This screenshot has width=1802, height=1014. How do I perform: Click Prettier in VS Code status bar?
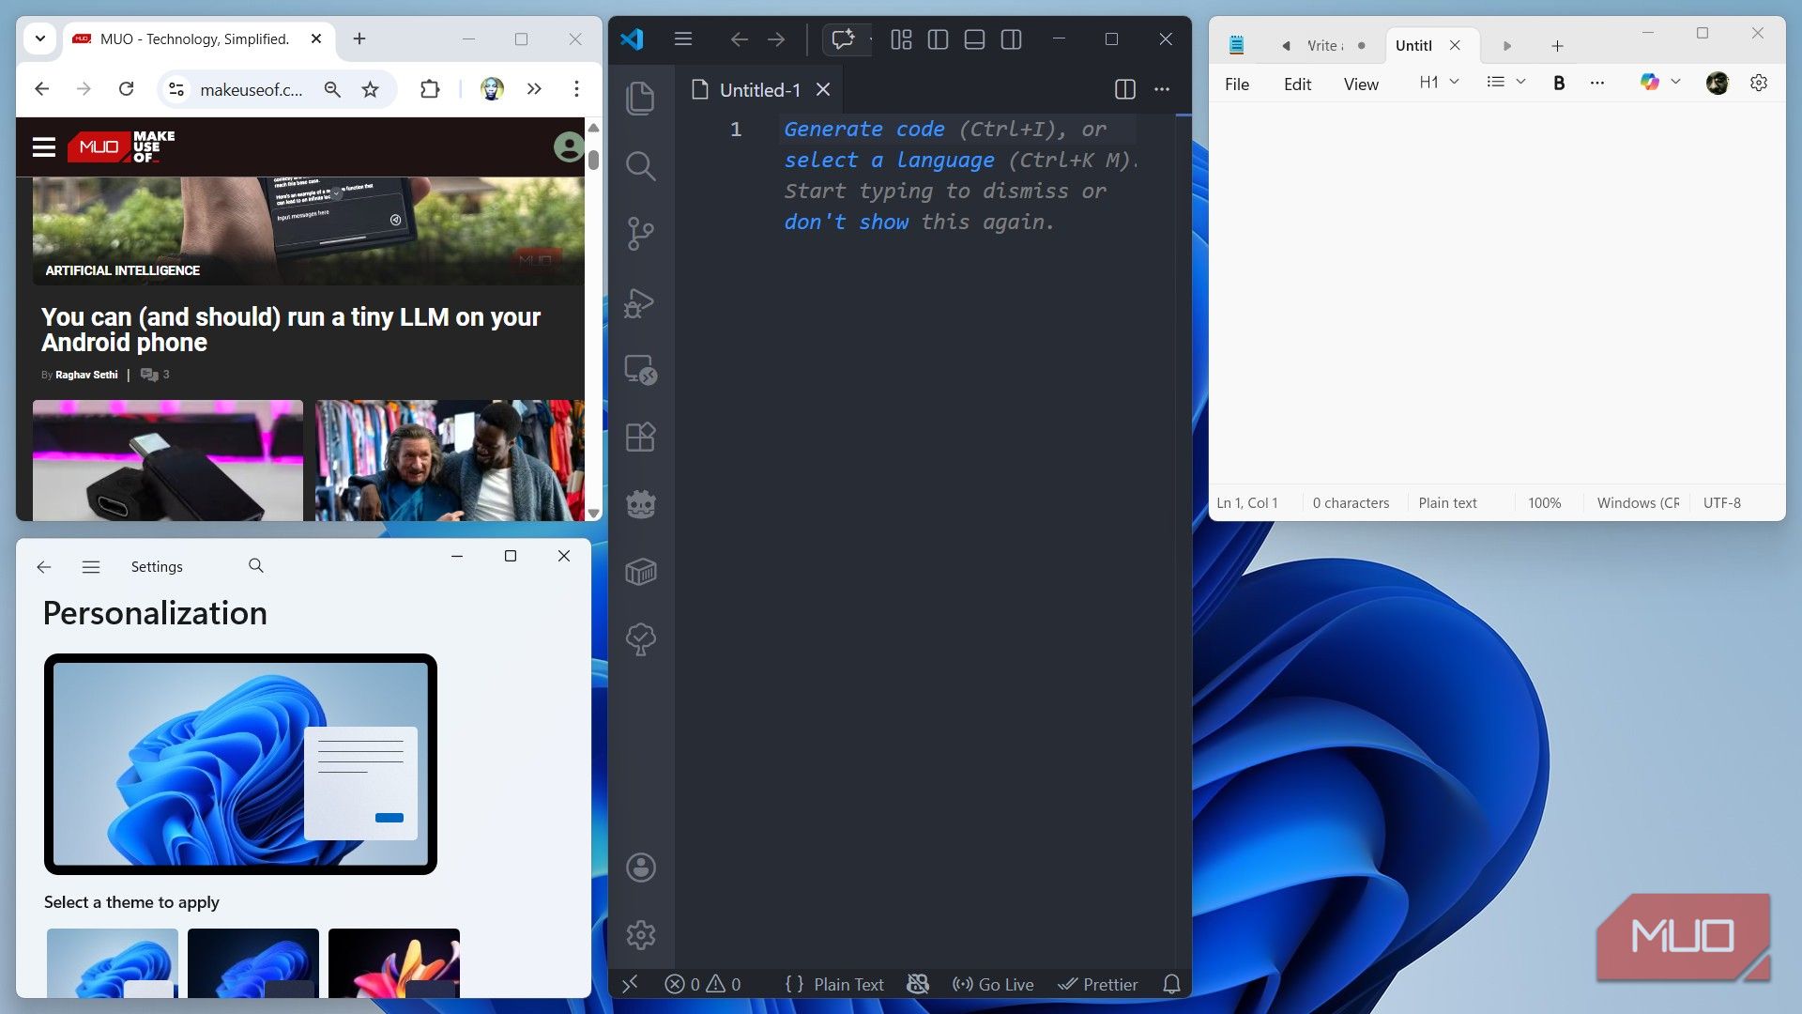click(x=1098, y=984)
